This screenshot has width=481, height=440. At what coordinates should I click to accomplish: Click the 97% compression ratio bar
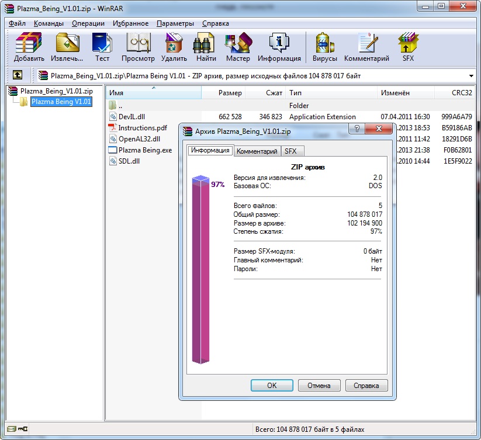point(200,269)
